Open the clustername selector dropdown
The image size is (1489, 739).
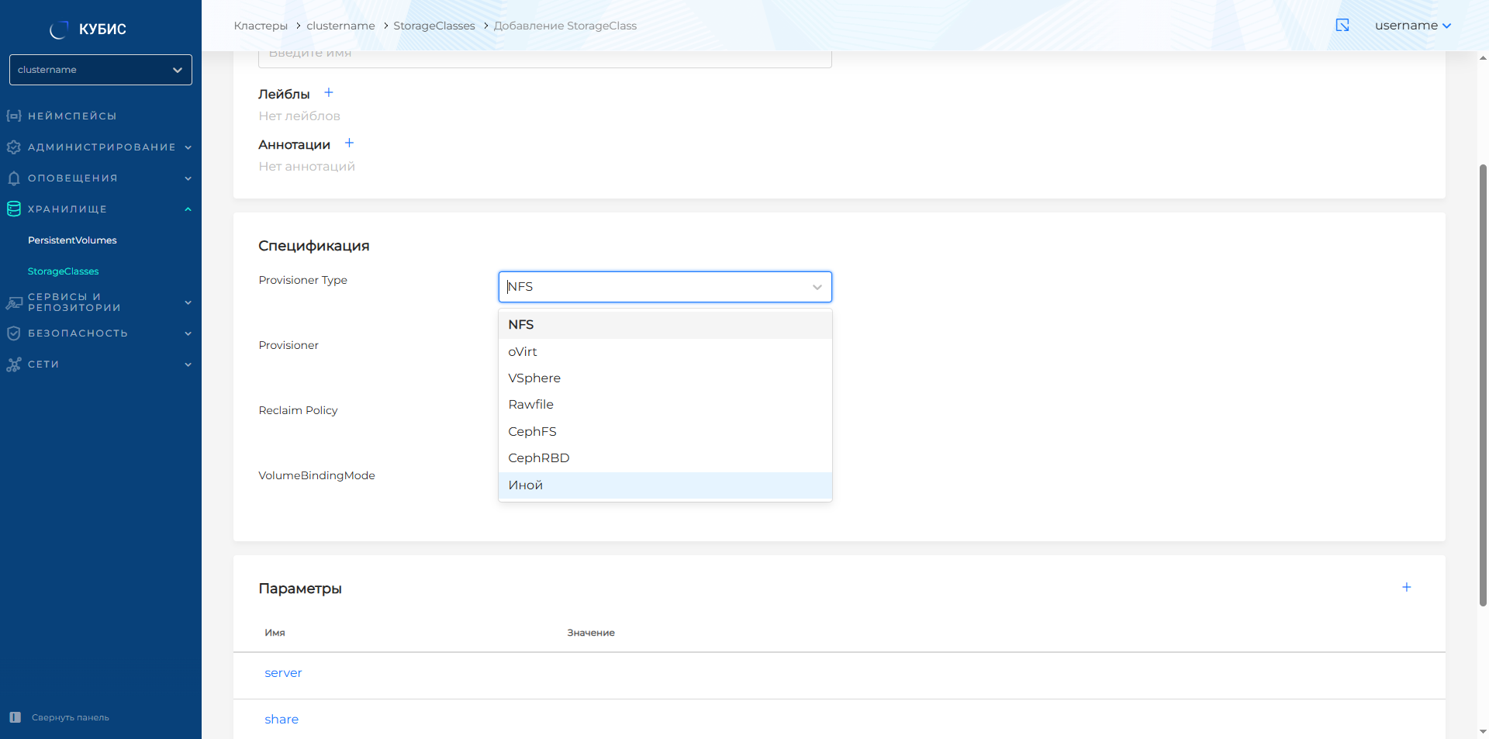[x=101, y=70]
